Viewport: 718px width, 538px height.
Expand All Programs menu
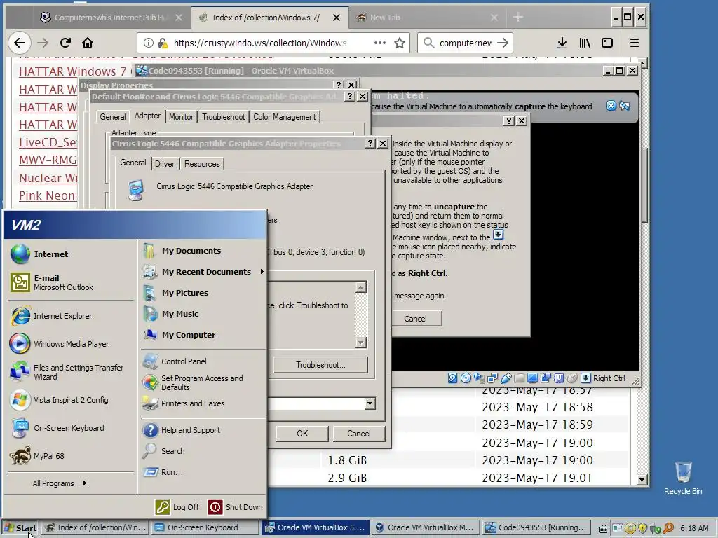[60, 483]
